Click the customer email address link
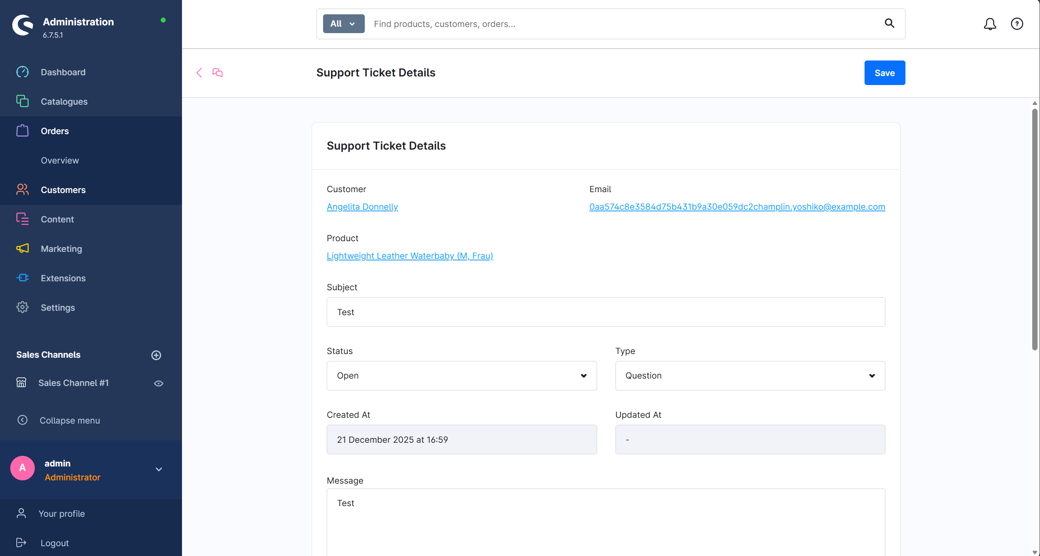The width and height of the screenshot is (1040, 556). (737, 207)
